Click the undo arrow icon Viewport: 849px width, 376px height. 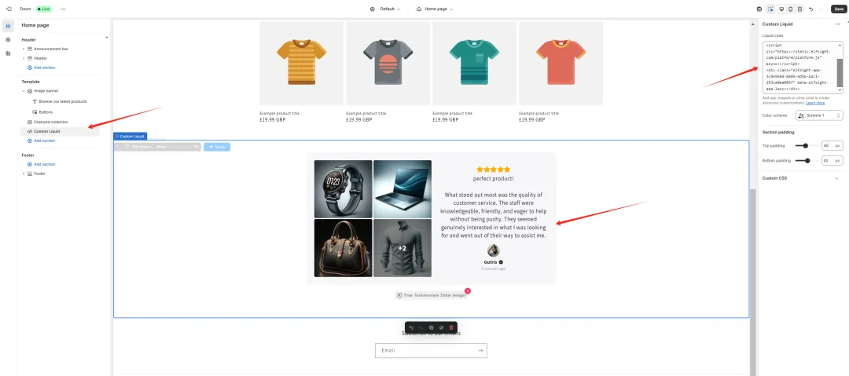click(x=810, y=9)
